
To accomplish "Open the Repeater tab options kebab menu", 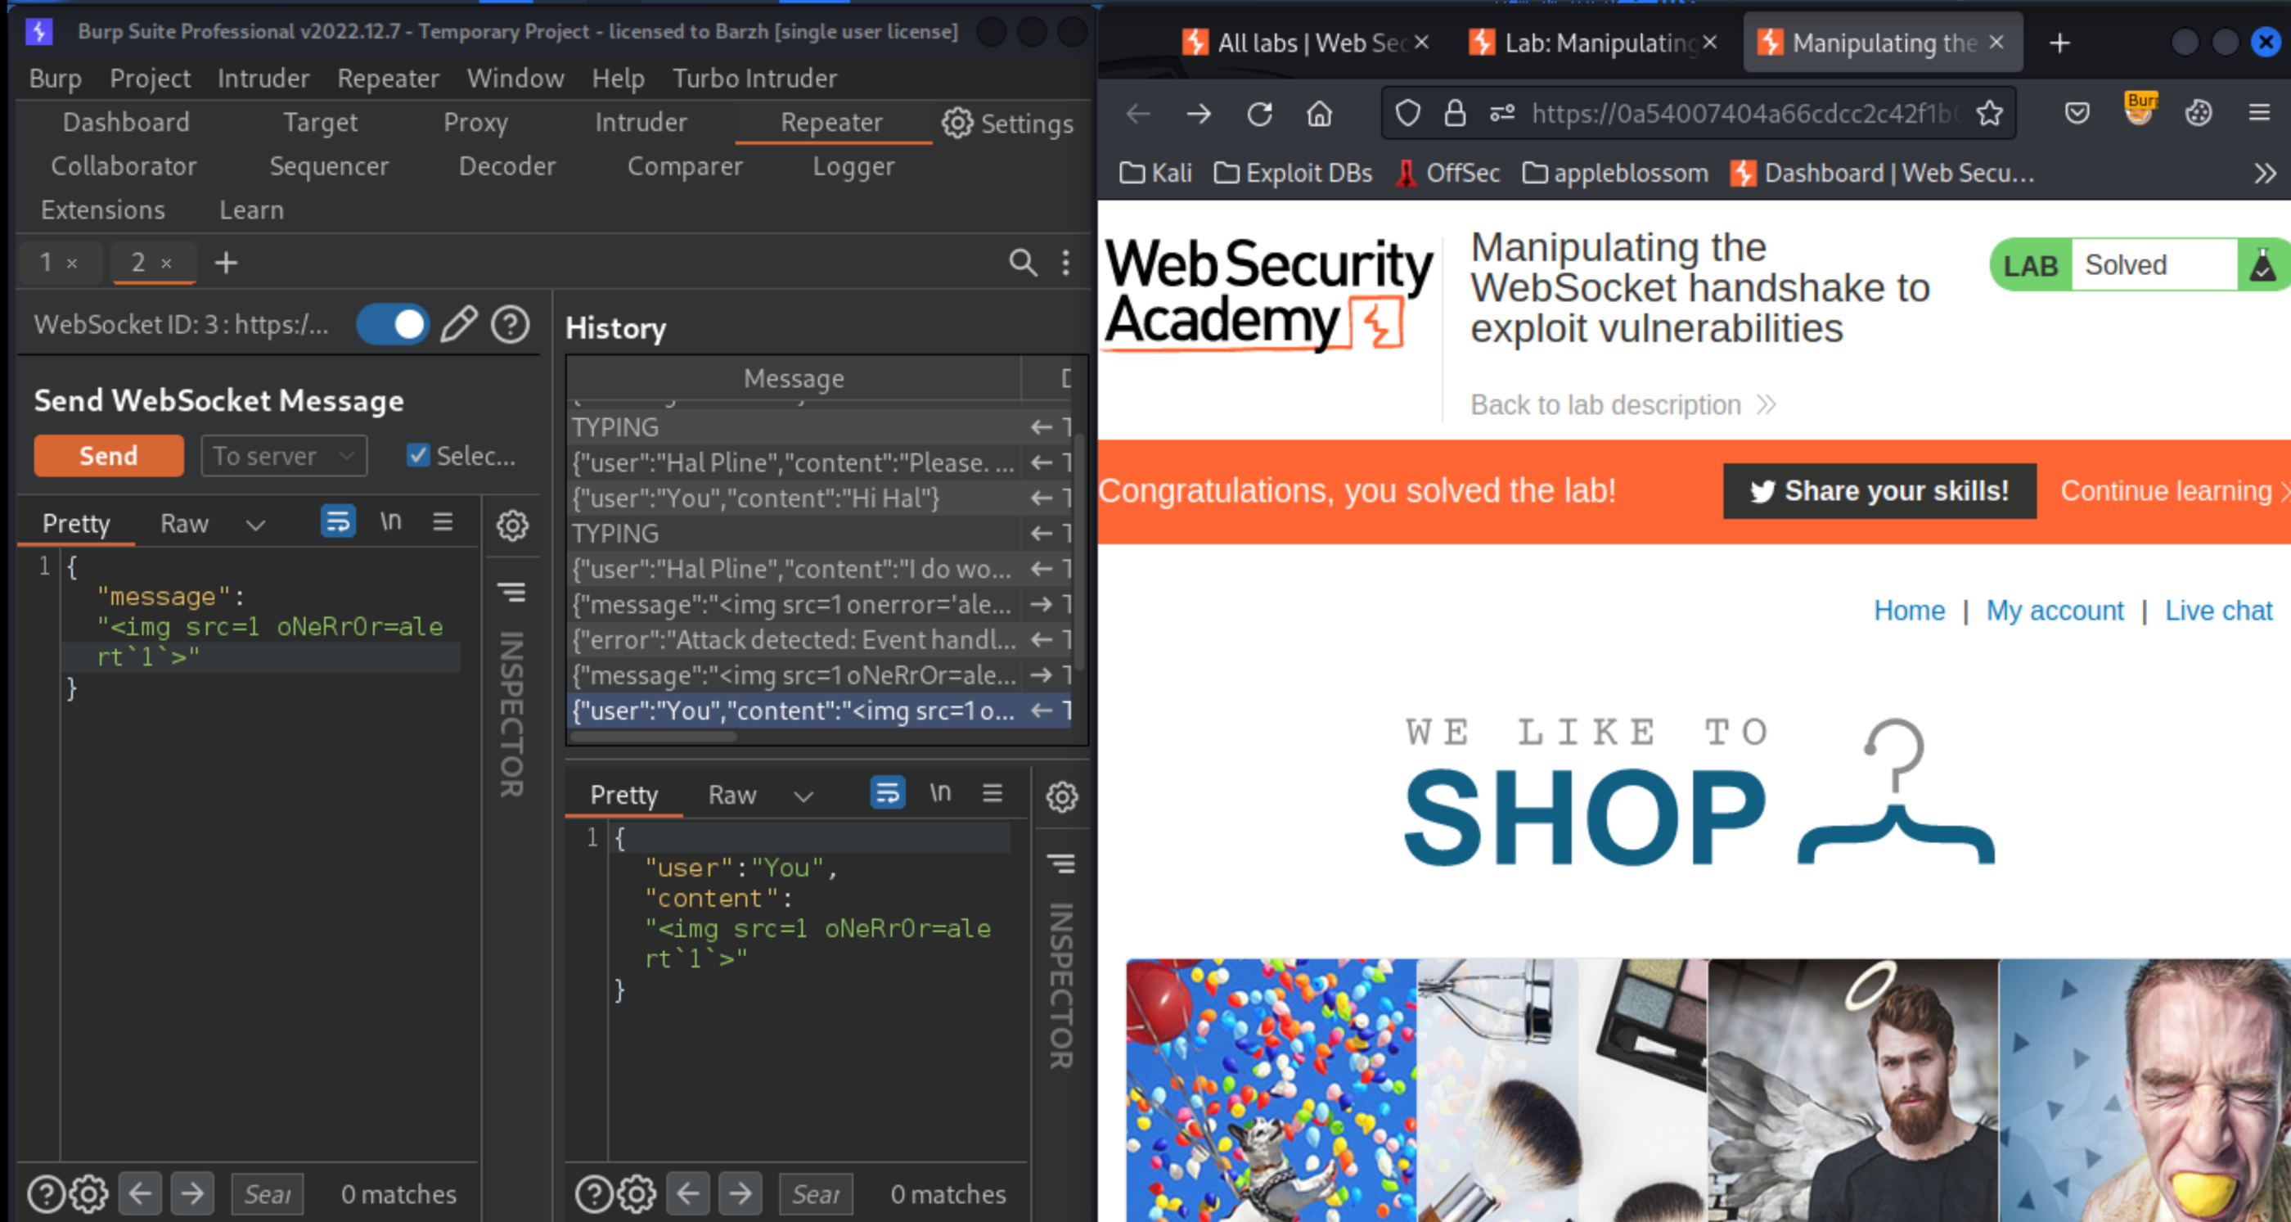I will [1065, 263].
